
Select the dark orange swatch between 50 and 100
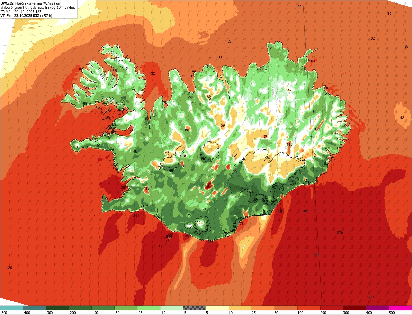[286, 308]
